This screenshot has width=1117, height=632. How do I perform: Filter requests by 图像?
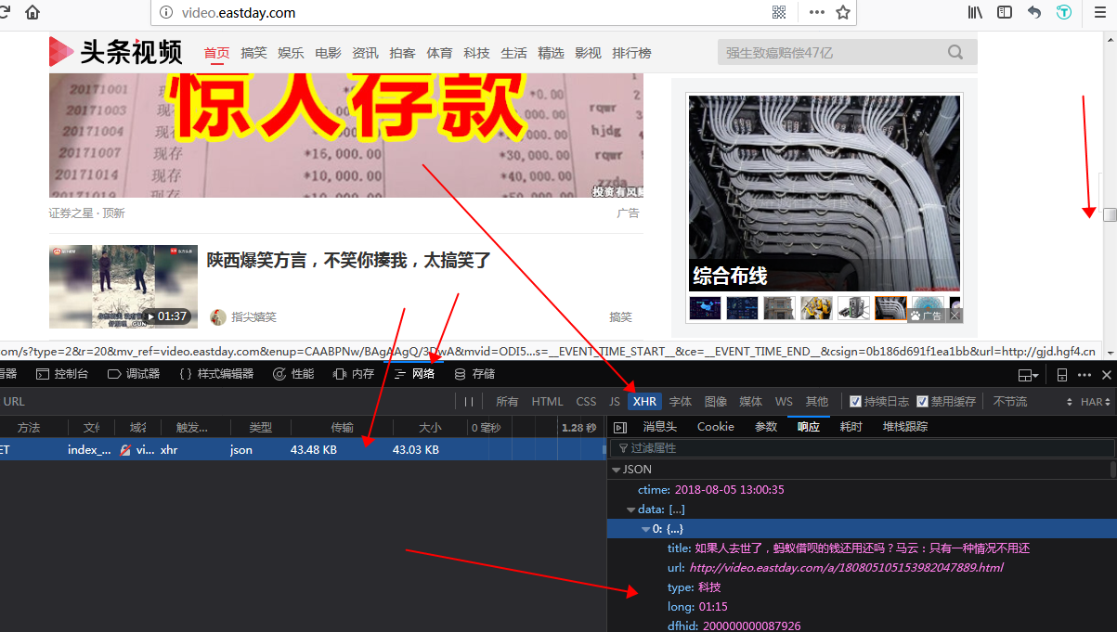coord(716,402)
